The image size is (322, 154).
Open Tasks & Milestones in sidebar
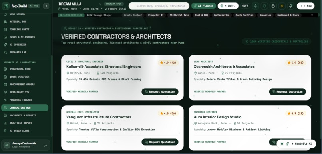point(25,37)
